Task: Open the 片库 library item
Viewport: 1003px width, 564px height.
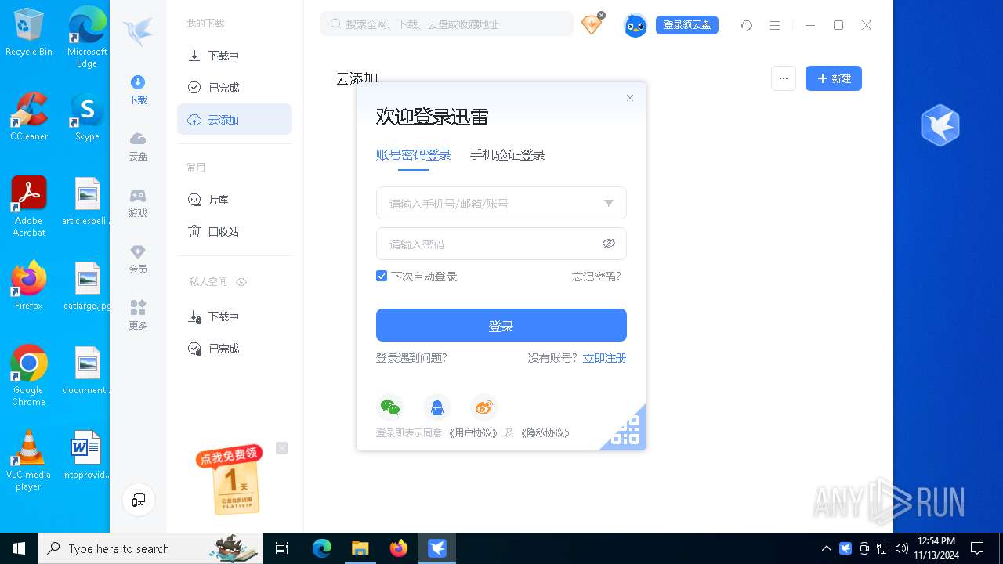Action: tap(234, 200)
